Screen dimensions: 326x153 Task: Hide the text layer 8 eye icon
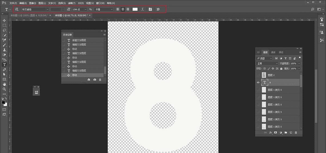point(258,83)
